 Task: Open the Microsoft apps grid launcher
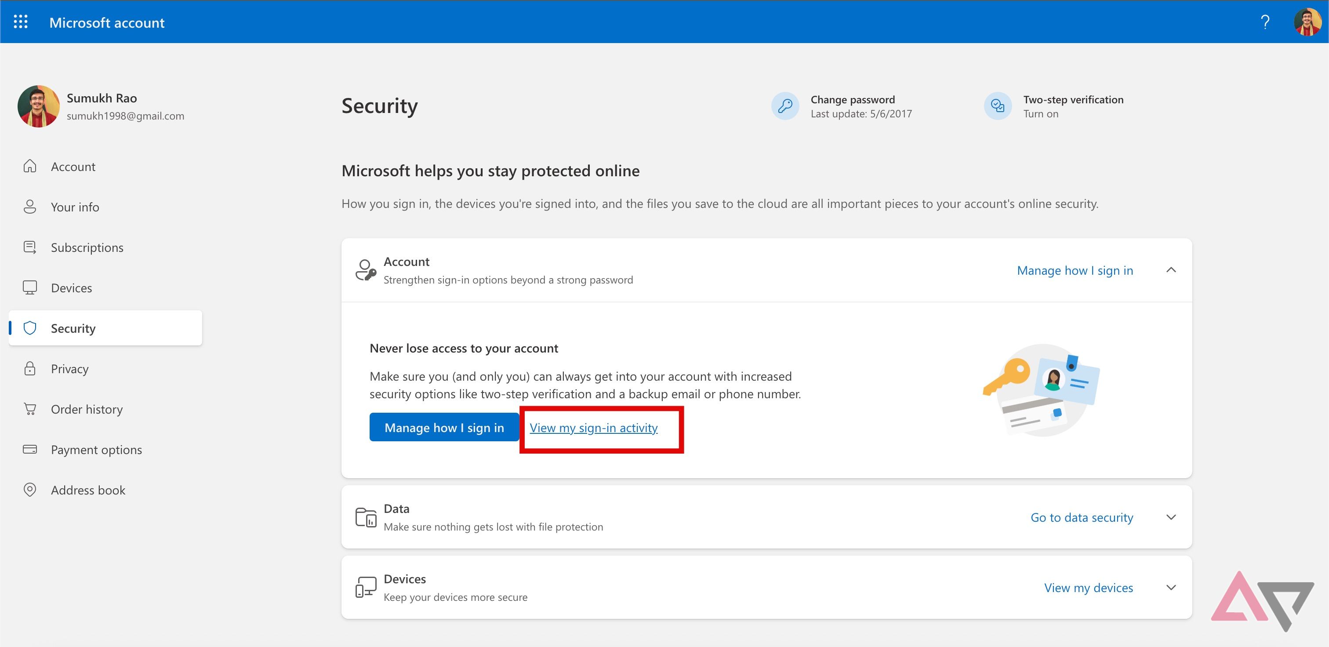(21, 22)
